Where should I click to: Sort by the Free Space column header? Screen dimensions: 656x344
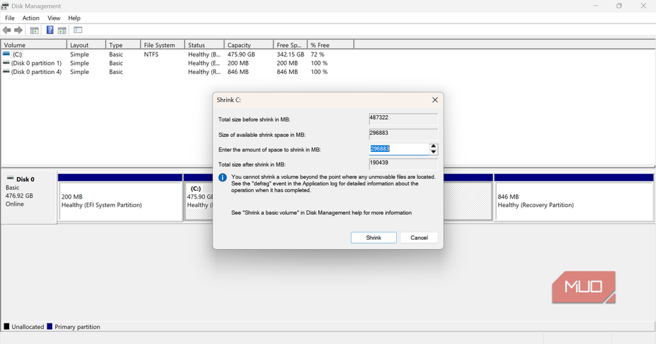tap(291, 45)
